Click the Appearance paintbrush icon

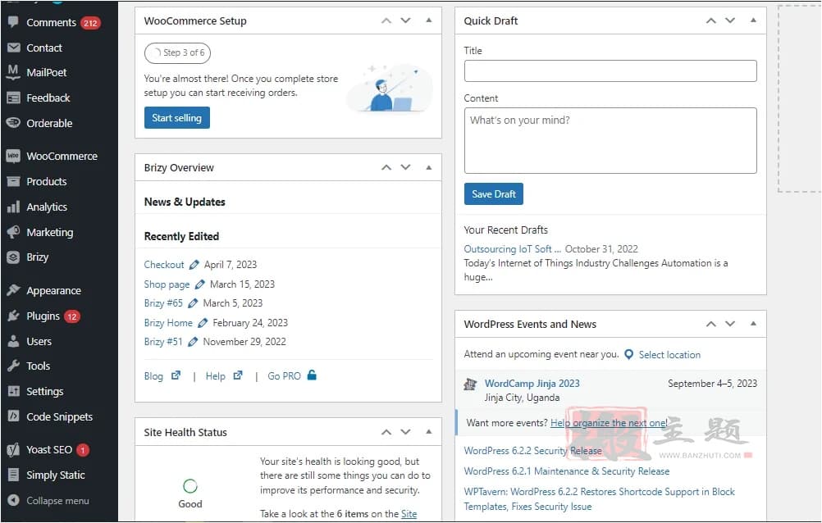[x=13, y=290]
